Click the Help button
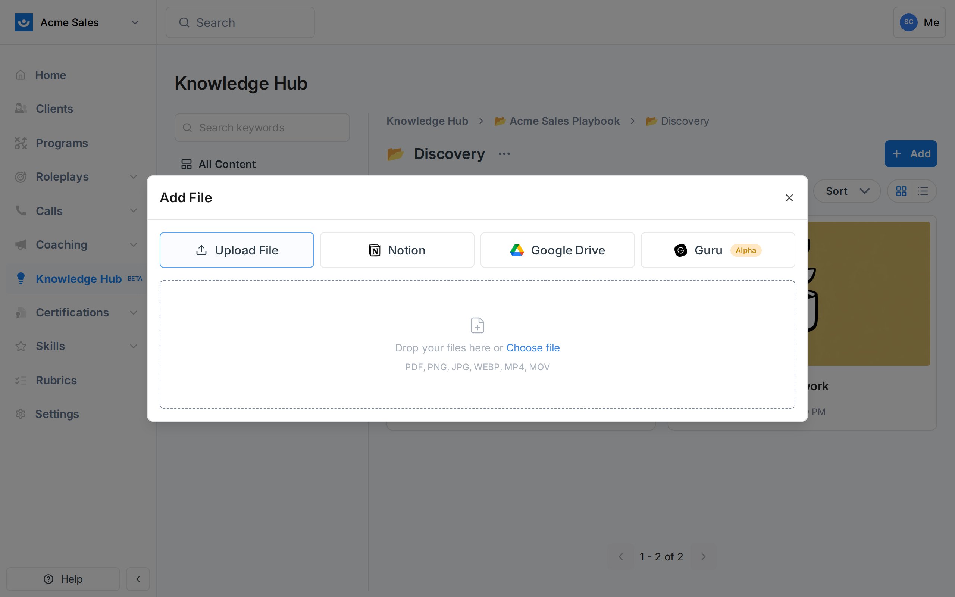The height and width of the screenshot is (597, 955). (x=63, y=579)
